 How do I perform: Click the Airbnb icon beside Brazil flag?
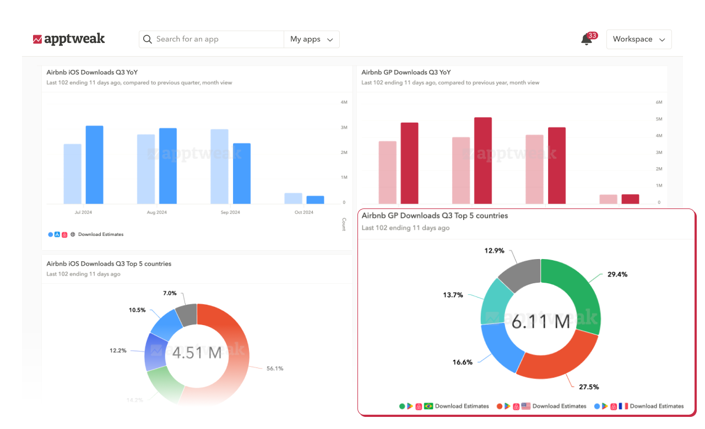tap(419, 406)
